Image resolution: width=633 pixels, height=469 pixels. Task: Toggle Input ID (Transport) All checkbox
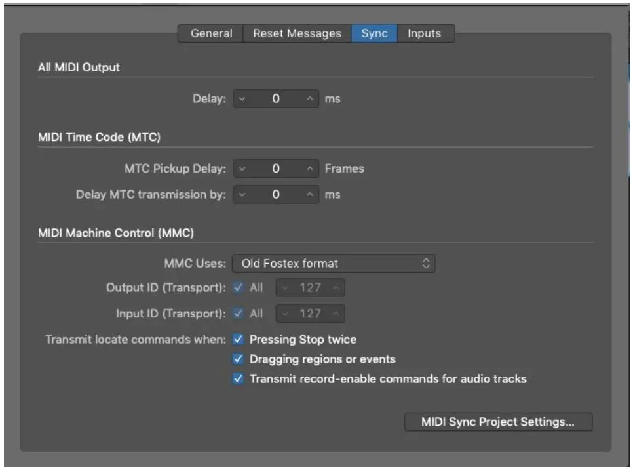[x=239, y=314]
